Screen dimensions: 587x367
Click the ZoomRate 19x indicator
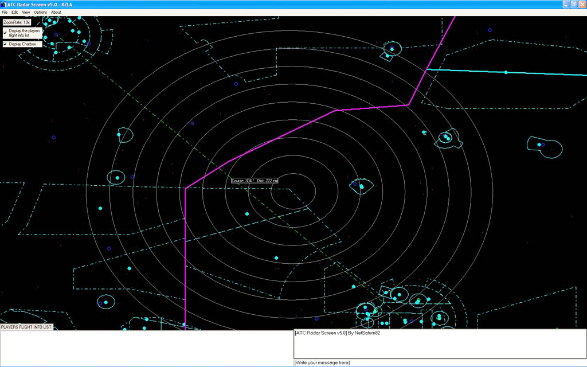click(x=17, y=22)
